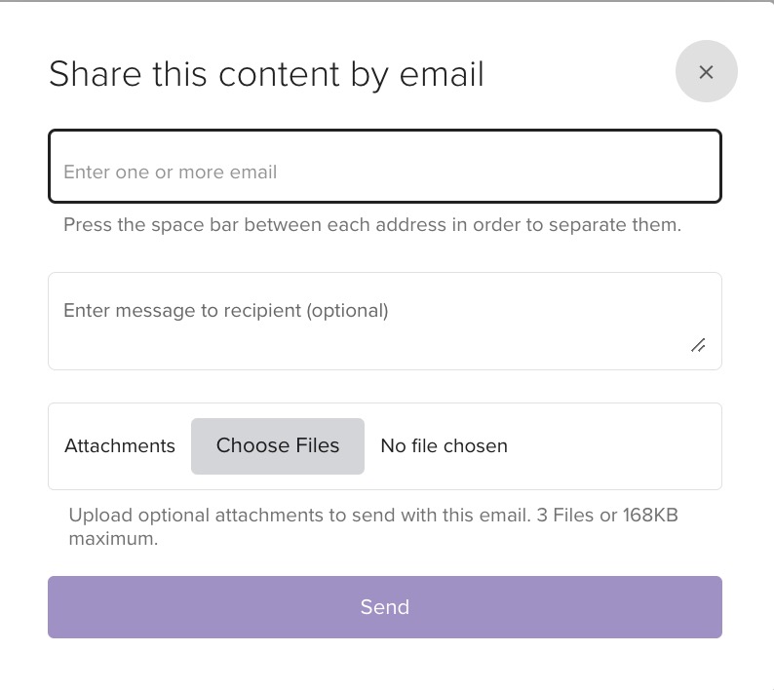
Task: Focus the email addresses input field
Action: (385, 166)
